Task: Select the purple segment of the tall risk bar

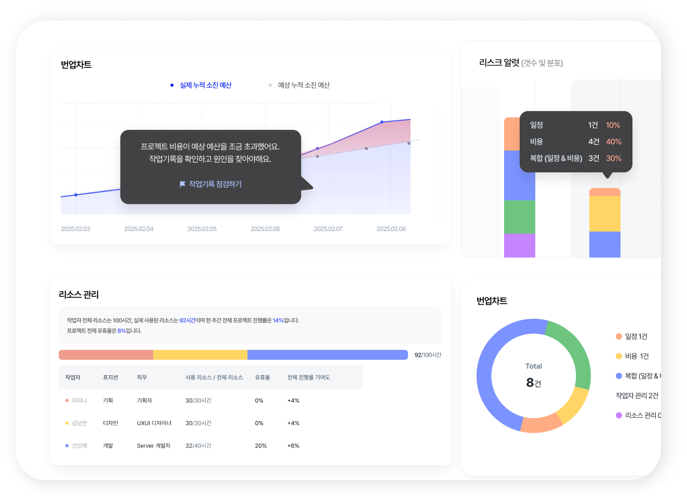Action: pos(520,246)
